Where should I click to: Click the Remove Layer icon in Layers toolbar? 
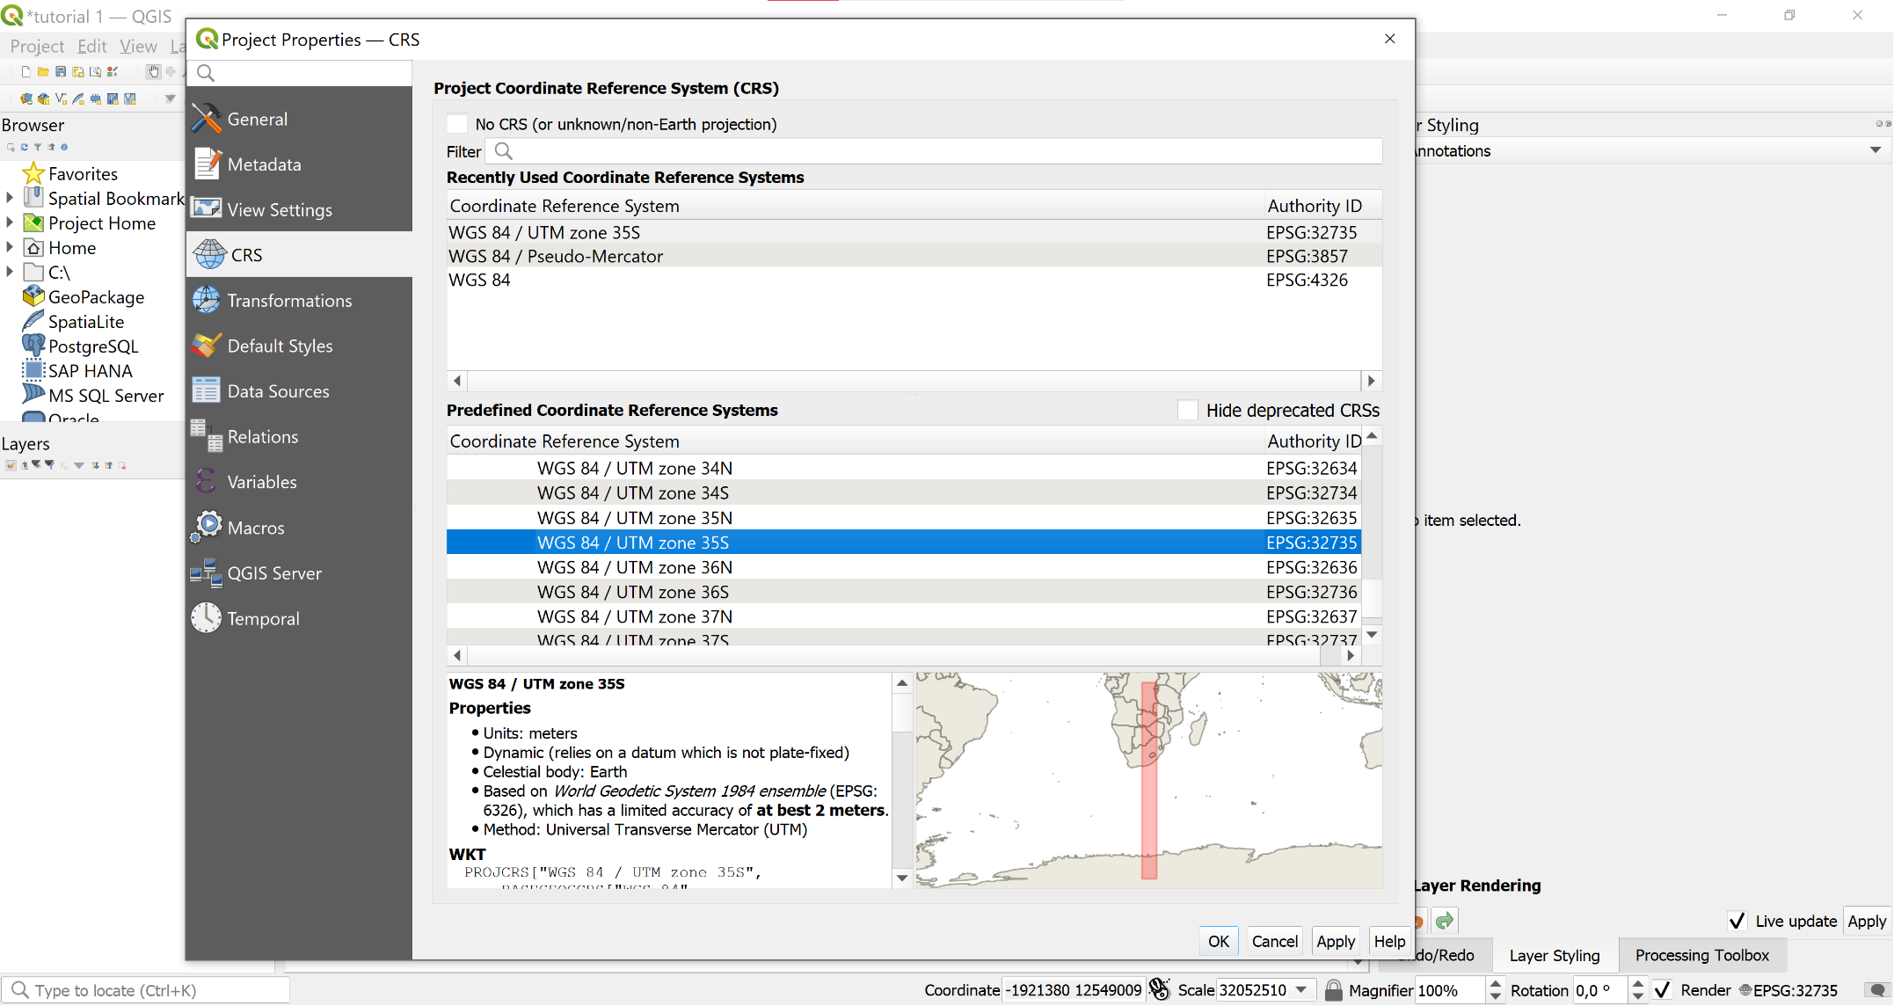click(x=122, y=465)
